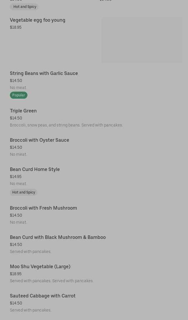Click the Moo Shu Vegetable pancakes description
This screenshot has width=188, height=320.
[x=52, y=281]
